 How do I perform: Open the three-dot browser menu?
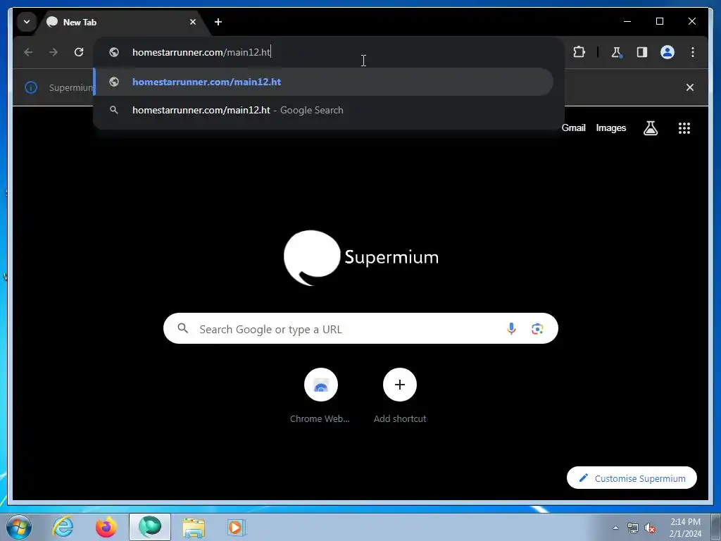pyautogui.click(x=693, y=52)
